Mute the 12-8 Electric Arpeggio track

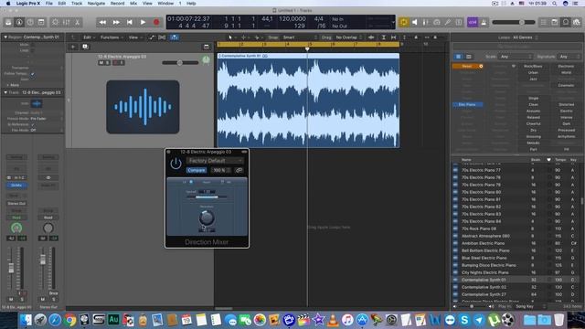click(101, 63)
